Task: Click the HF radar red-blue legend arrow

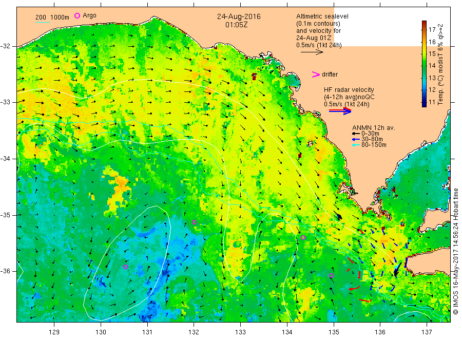Action: [x=340, y=111]
